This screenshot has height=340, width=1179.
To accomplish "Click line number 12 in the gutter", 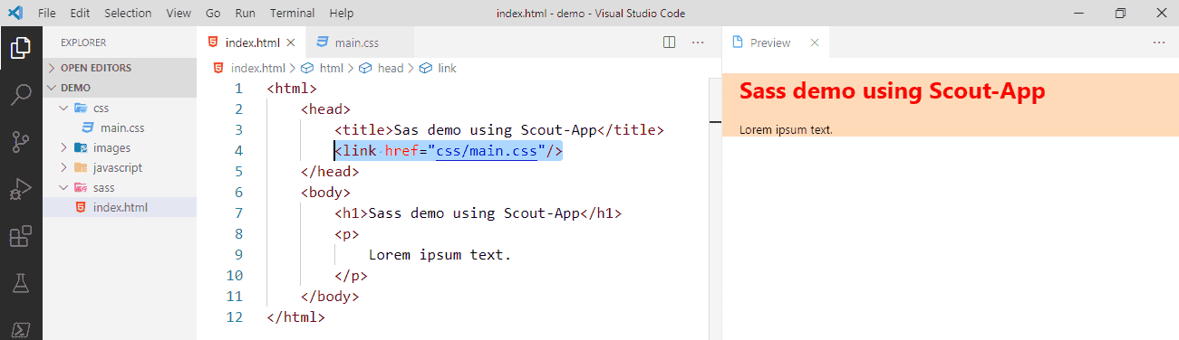I will 235,317.
